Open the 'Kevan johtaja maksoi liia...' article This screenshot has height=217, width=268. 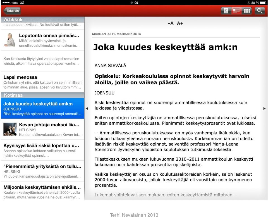[x=42, y=129]
